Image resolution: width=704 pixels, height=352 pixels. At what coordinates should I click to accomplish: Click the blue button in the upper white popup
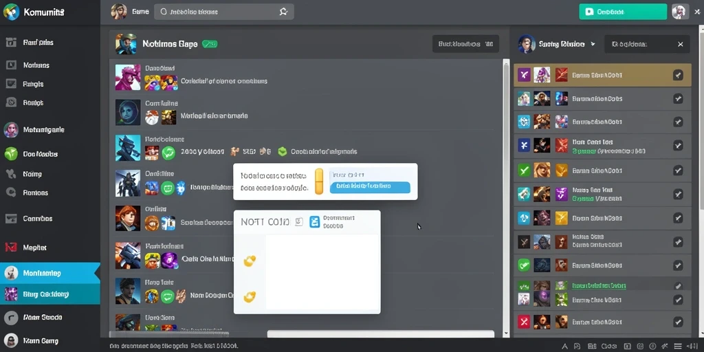[x=370, y=187]
